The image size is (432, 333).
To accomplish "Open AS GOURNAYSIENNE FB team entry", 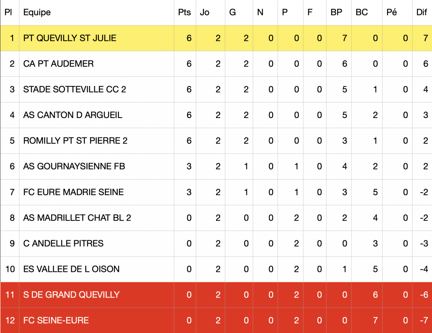I will [74, 166].
